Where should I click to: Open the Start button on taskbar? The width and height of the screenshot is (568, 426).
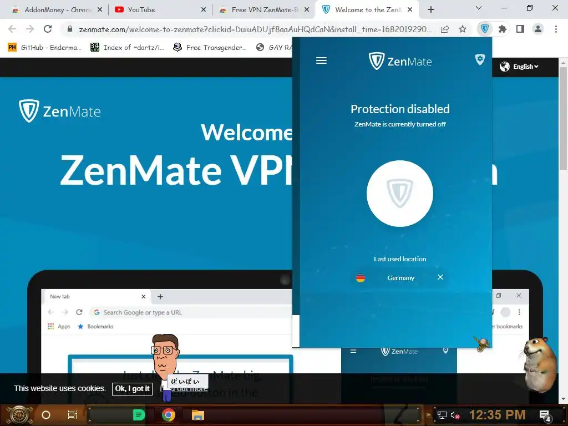19,415
